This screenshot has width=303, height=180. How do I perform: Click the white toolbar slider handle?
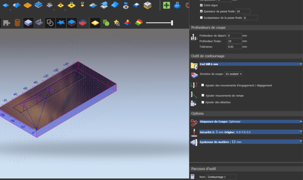pyautogui.click(x=172, y=23)
